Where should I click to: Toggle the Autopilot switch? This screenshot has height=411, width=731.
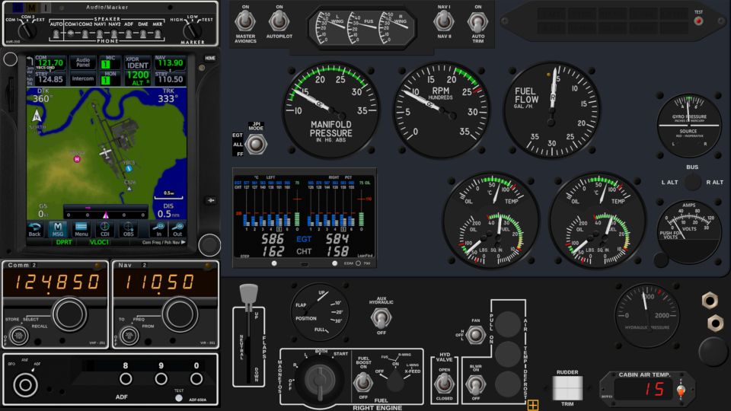pos(279,21)
